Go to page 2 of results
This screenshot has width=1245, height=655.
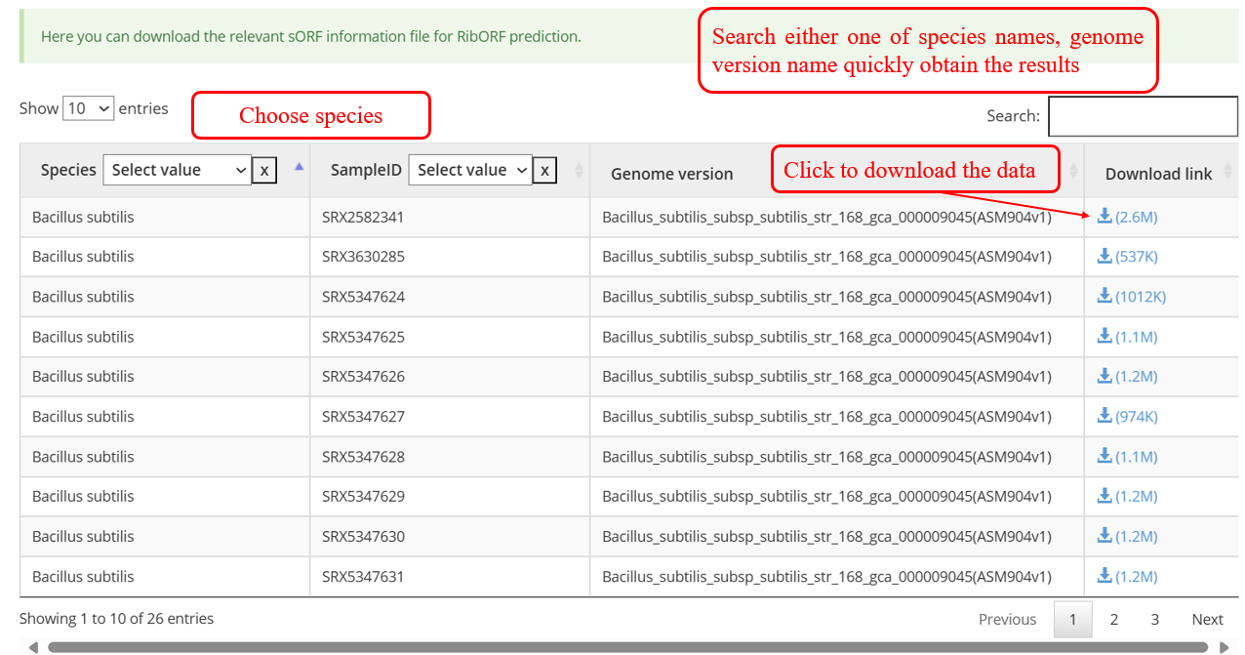pyautogui.click(x=1113, y=619)
